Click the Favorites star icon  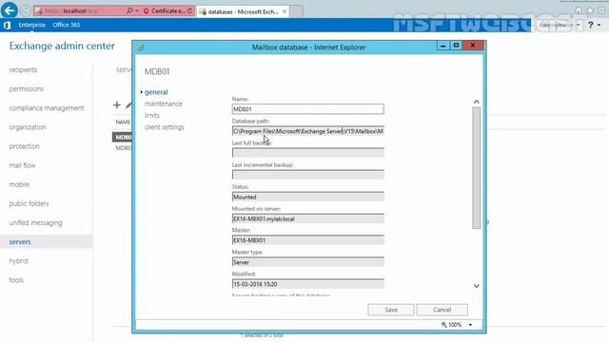[590, 10]
